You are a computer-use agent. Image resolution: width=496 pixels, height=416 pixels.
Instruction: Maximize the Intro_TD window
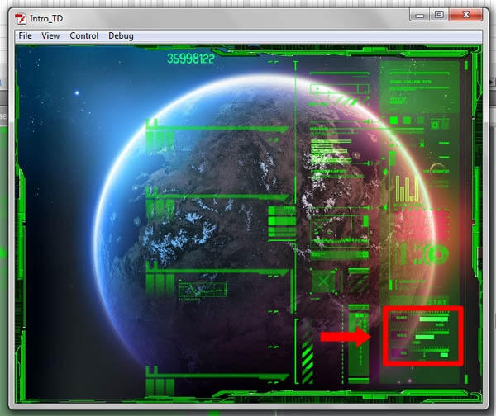pos(439,15)
